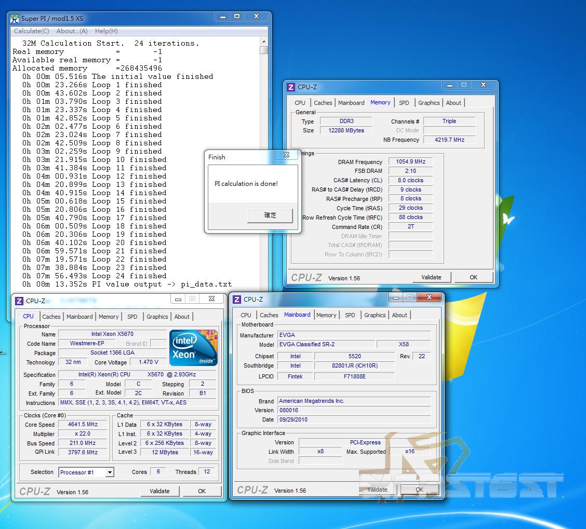Image resolution: width=586 pixels, height=529 pixels.
Task: Click the Triple channels value
Action: click(449, 121)
